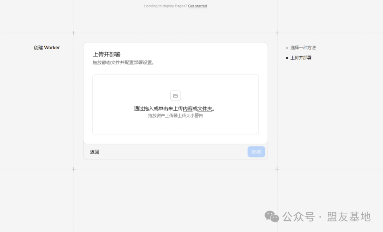Image resolution: width=383 pixels, height=232 pixels.
Task: Click the '拖放资产上传器上传大小警告' hint text
Action: (x=175, y=116)
